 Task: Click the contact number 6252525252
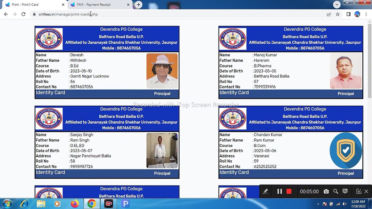click(x=265, y=167)
